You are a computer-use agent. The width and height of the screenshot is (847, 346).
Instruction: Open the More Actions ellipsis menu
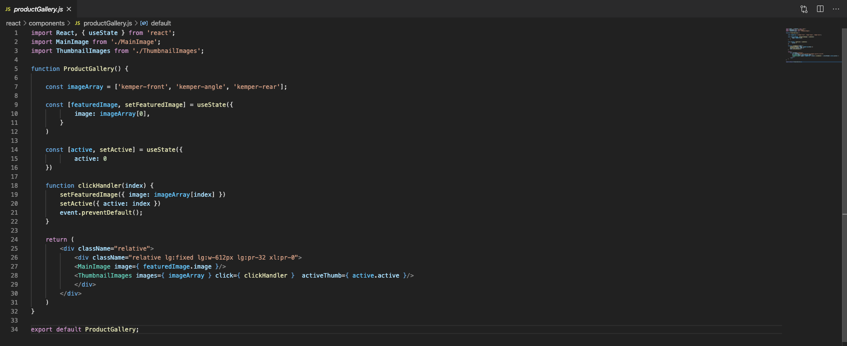(x=836, y=9)
